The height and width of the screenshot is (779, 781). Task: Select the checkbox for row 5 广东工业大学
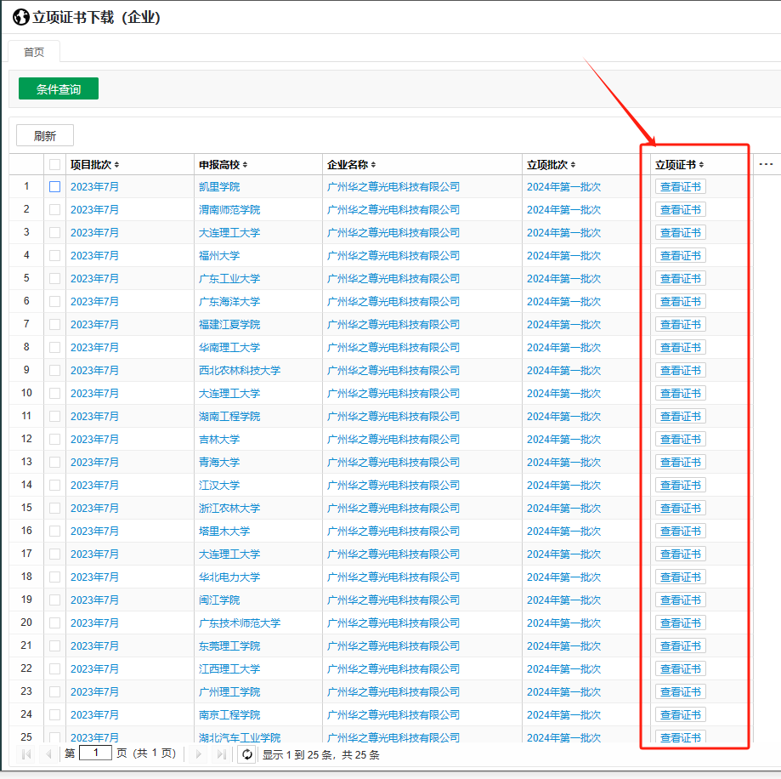pyautogui.click(x=55, y=278)
